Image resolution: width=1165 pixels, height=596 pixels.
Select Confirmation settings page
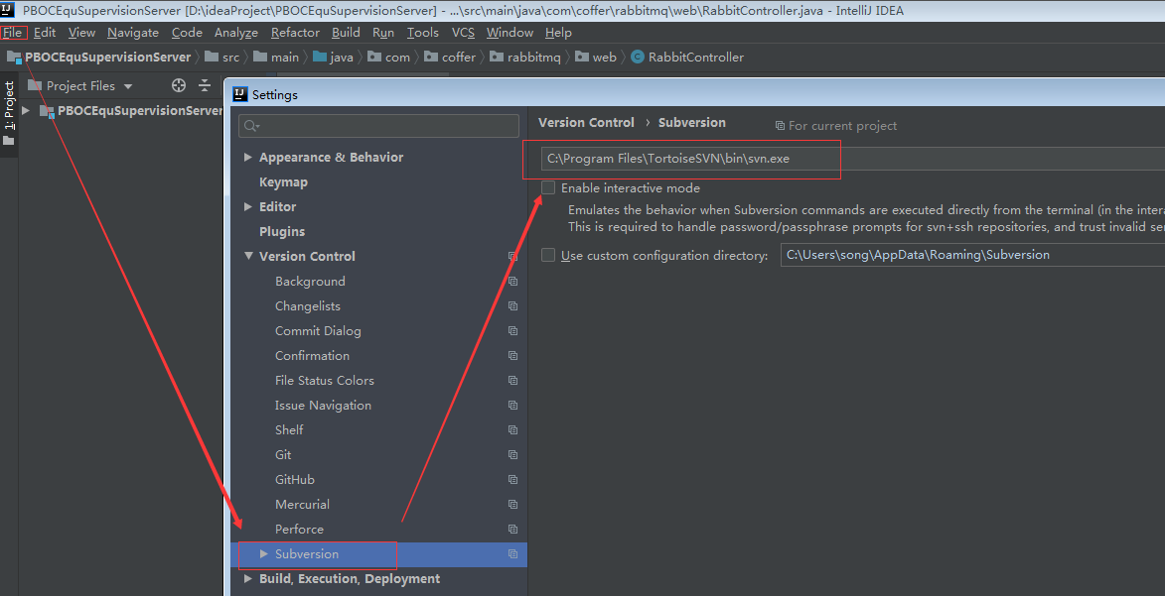coord(312,356)
